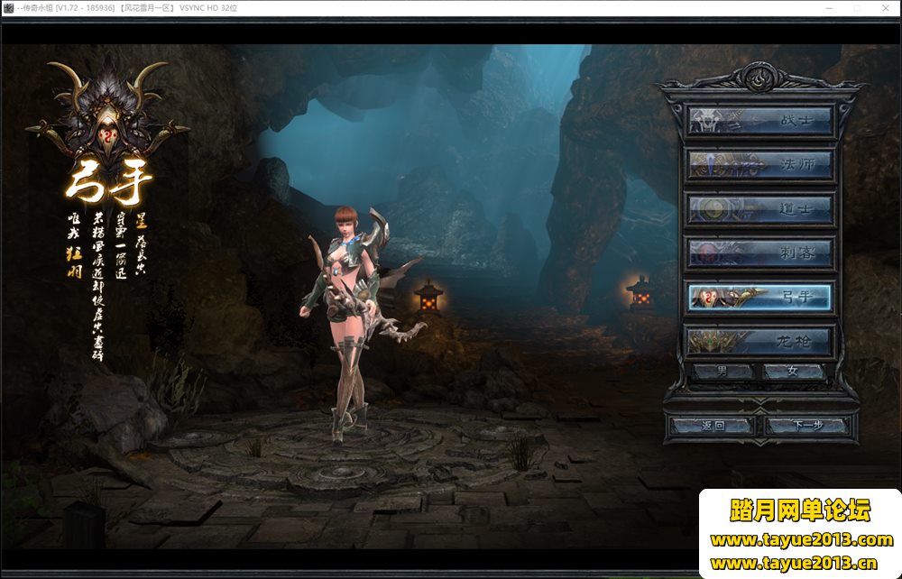The height and width of the screenshot is (579, 902).
Task: Set character gender to 女
Action: (794, 372)
